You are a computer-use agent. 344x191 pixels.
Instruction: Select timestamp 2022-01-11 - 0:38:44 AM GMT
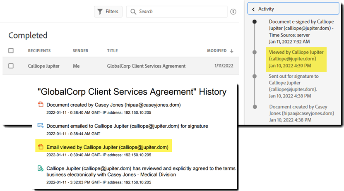[x=73, y=134]
